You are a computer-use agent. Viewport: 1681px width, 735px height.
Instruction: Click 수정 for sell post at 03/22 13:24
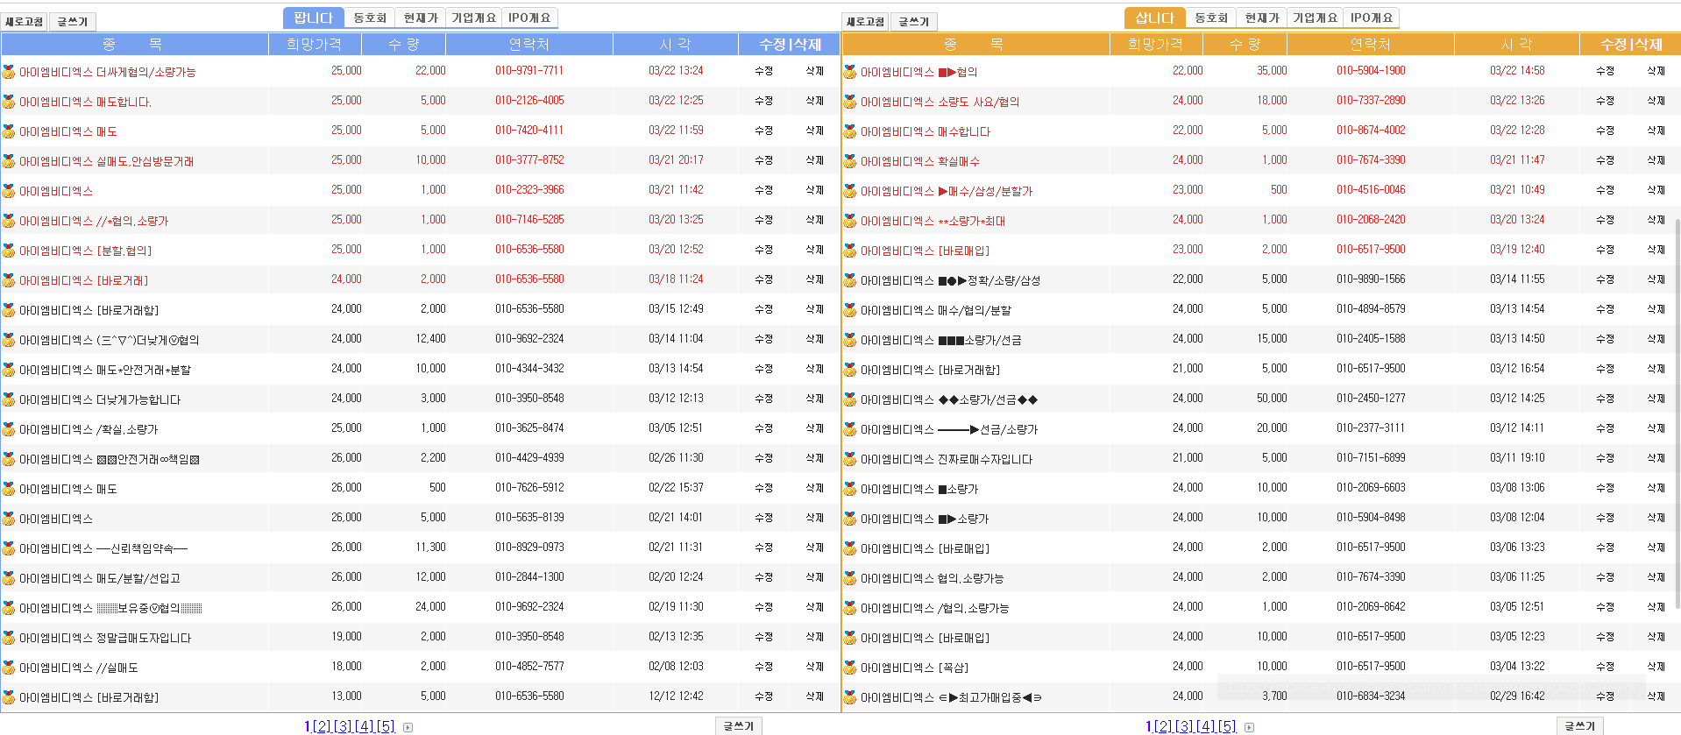(x=763, y=71)
